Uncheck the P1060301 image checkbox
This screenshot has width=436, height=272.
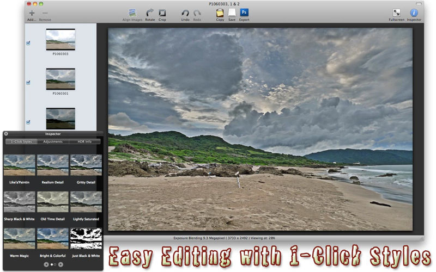(28, 83)
